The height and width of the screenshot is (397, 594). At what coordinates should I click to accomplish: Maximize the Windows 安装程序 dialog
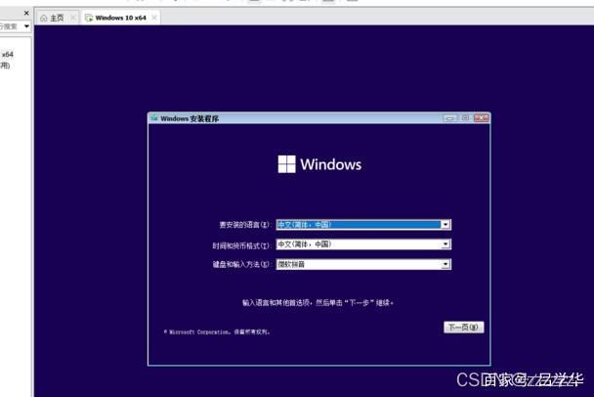click(465, 118)
